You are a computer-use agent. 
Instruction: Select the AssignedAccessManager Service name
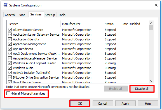[x=35, y=58]
